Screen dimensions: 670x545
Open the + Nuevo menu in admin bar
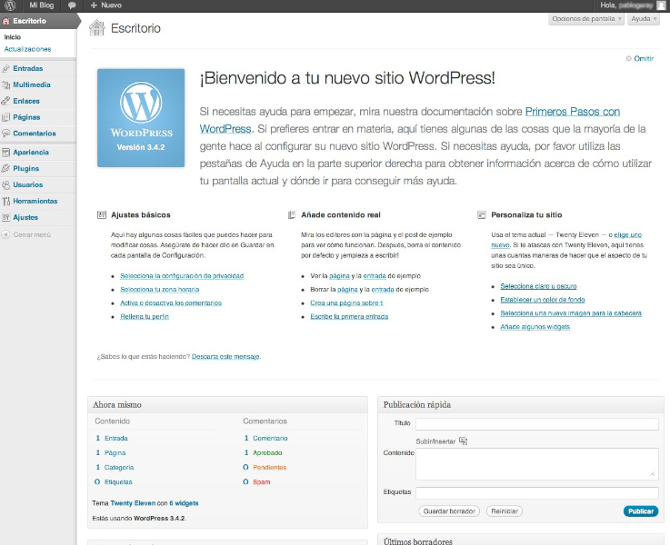pos(106,5)
